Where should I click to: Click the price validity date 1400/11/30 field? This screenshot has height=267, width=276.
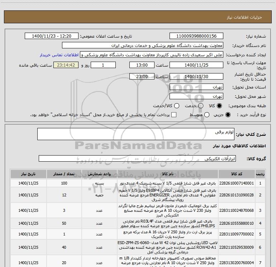(x=196, y=76)
